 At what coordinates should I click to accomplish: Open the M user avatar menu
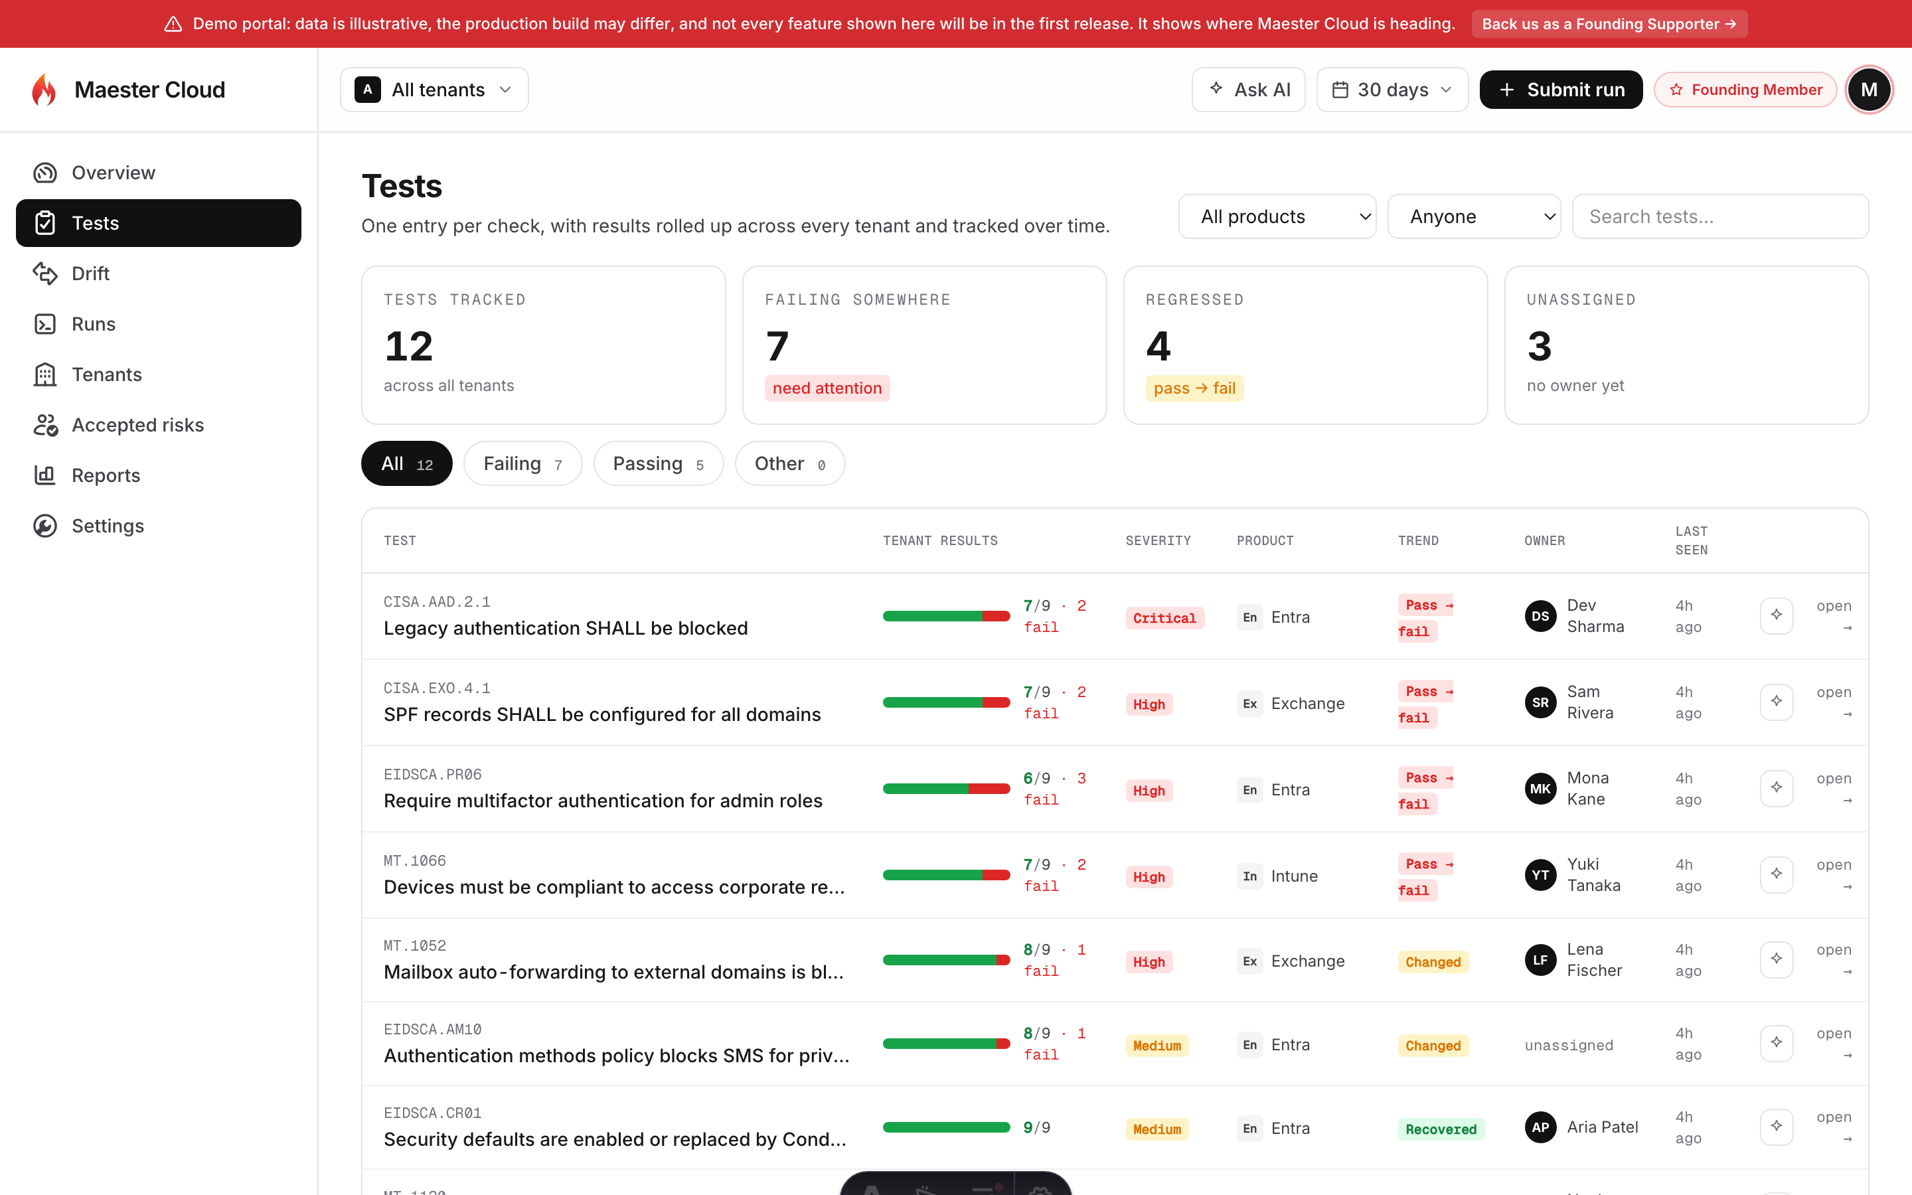(x=1869, y=90)
